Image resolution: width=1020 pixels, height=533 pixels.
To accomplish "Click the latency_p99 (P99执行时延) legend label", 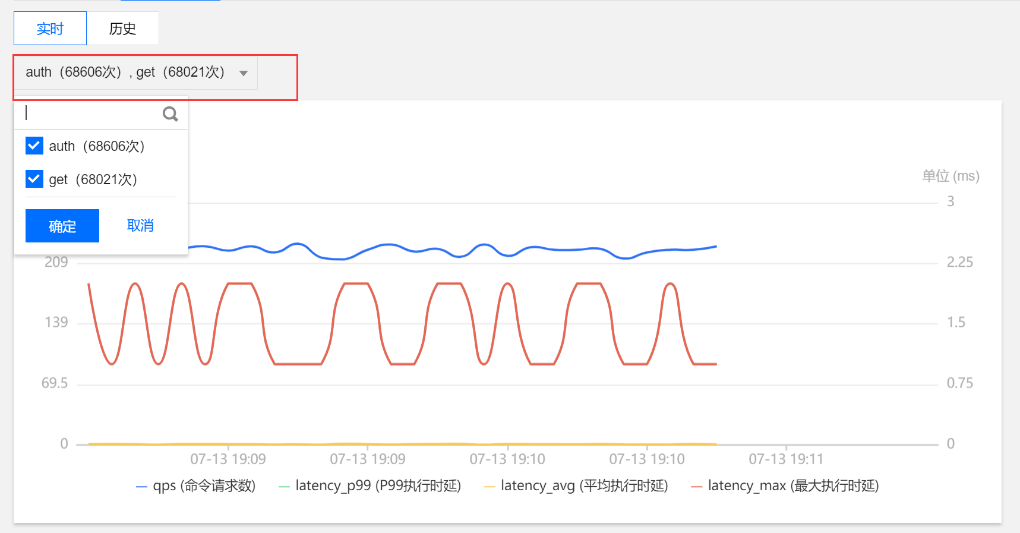I will tap(378, 486).
